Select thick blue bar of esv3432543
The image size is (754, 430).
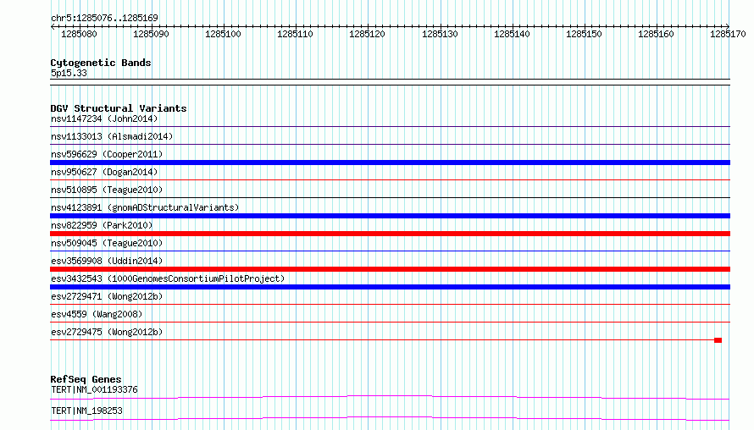click(x=390, y=287)
